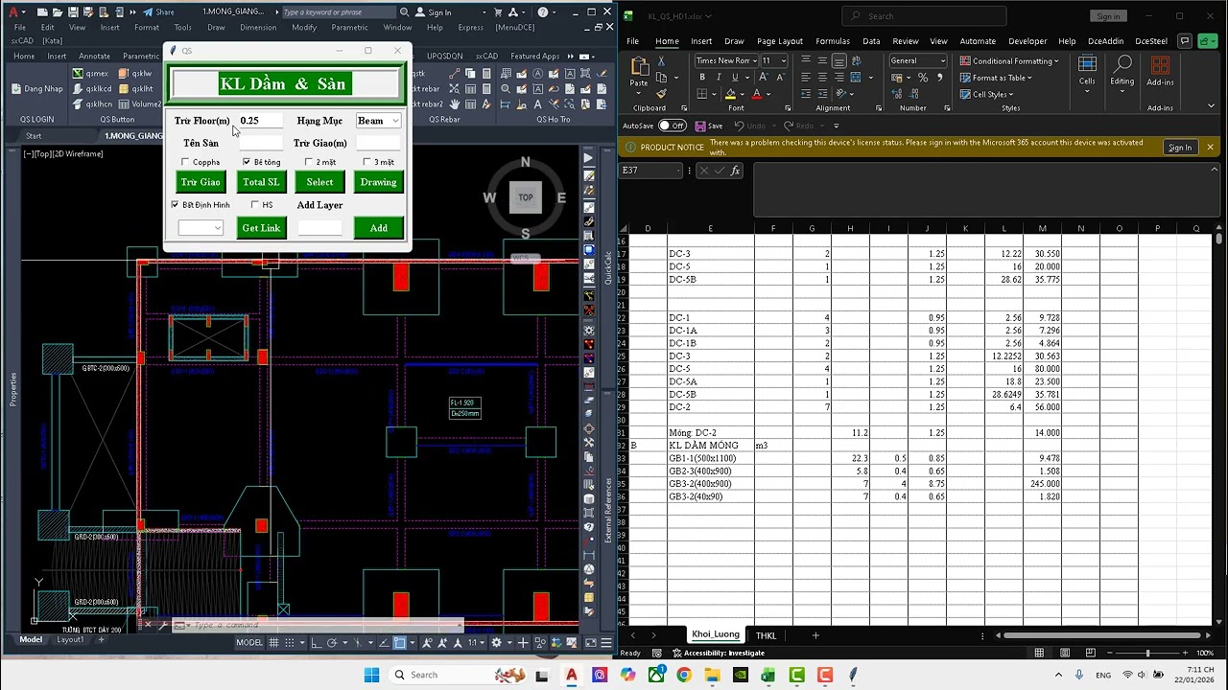The height and width of the screenshot is (690, 1228).
Task: Click Excel Font Color red swatch
Action: click(756, 94)
